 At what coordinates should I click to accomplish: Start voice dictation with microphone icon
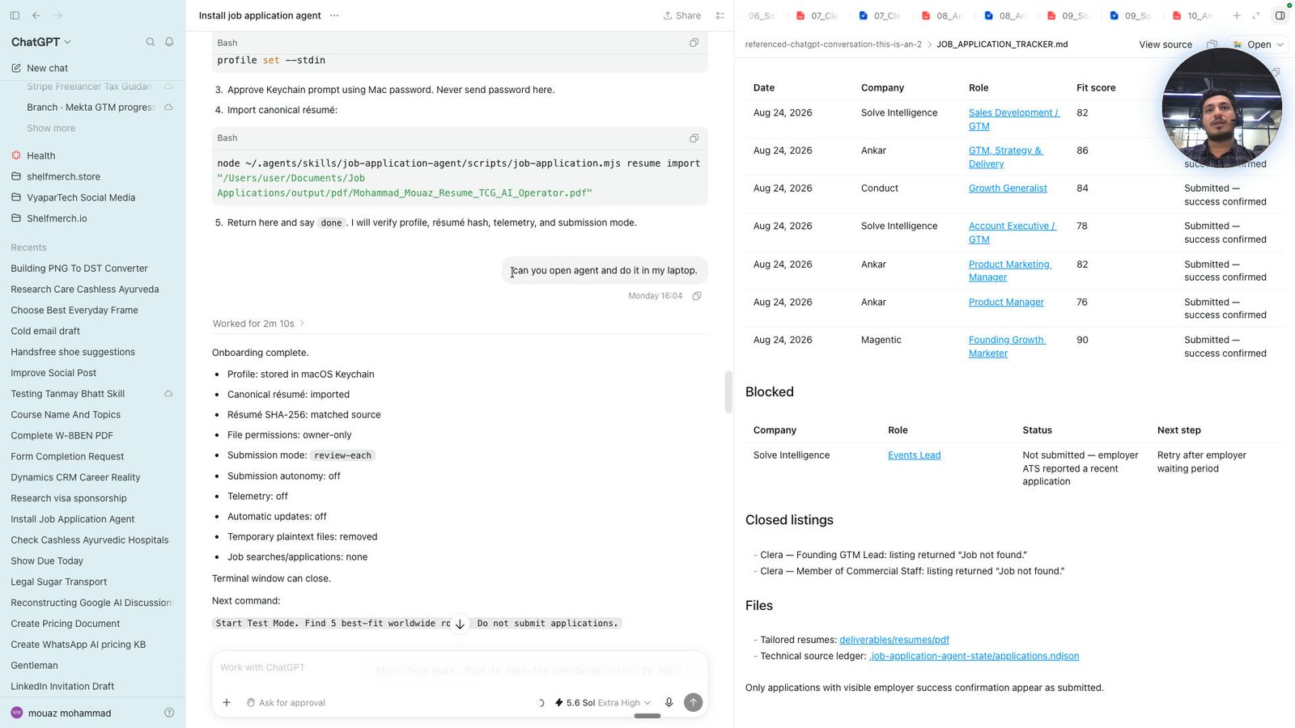(x=669, y=703)
